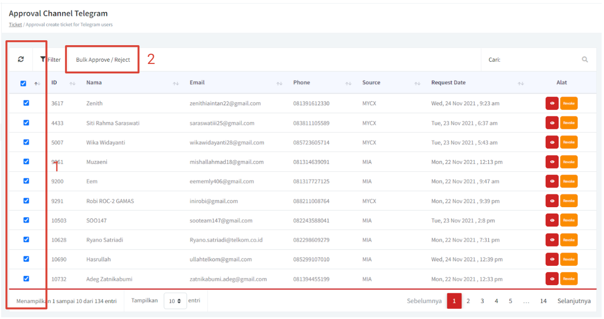Viewport: 604px width, 319px height.
Task: View details for Zenith using eye icon
Action: 552,103
